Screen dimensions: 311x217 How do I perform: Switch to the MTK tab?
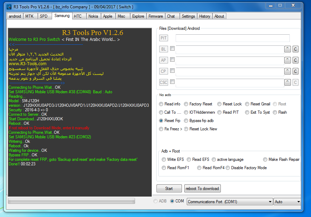[x=30, y=16]
